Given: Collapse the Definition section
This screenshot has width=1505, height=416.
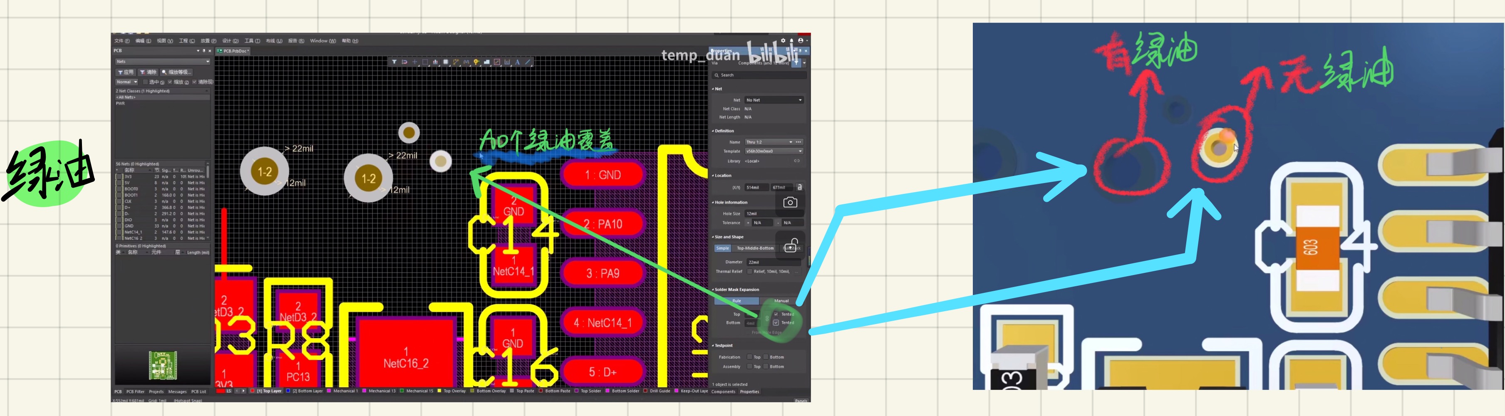Looking at the screenshot, I should [x=713, y=131].
